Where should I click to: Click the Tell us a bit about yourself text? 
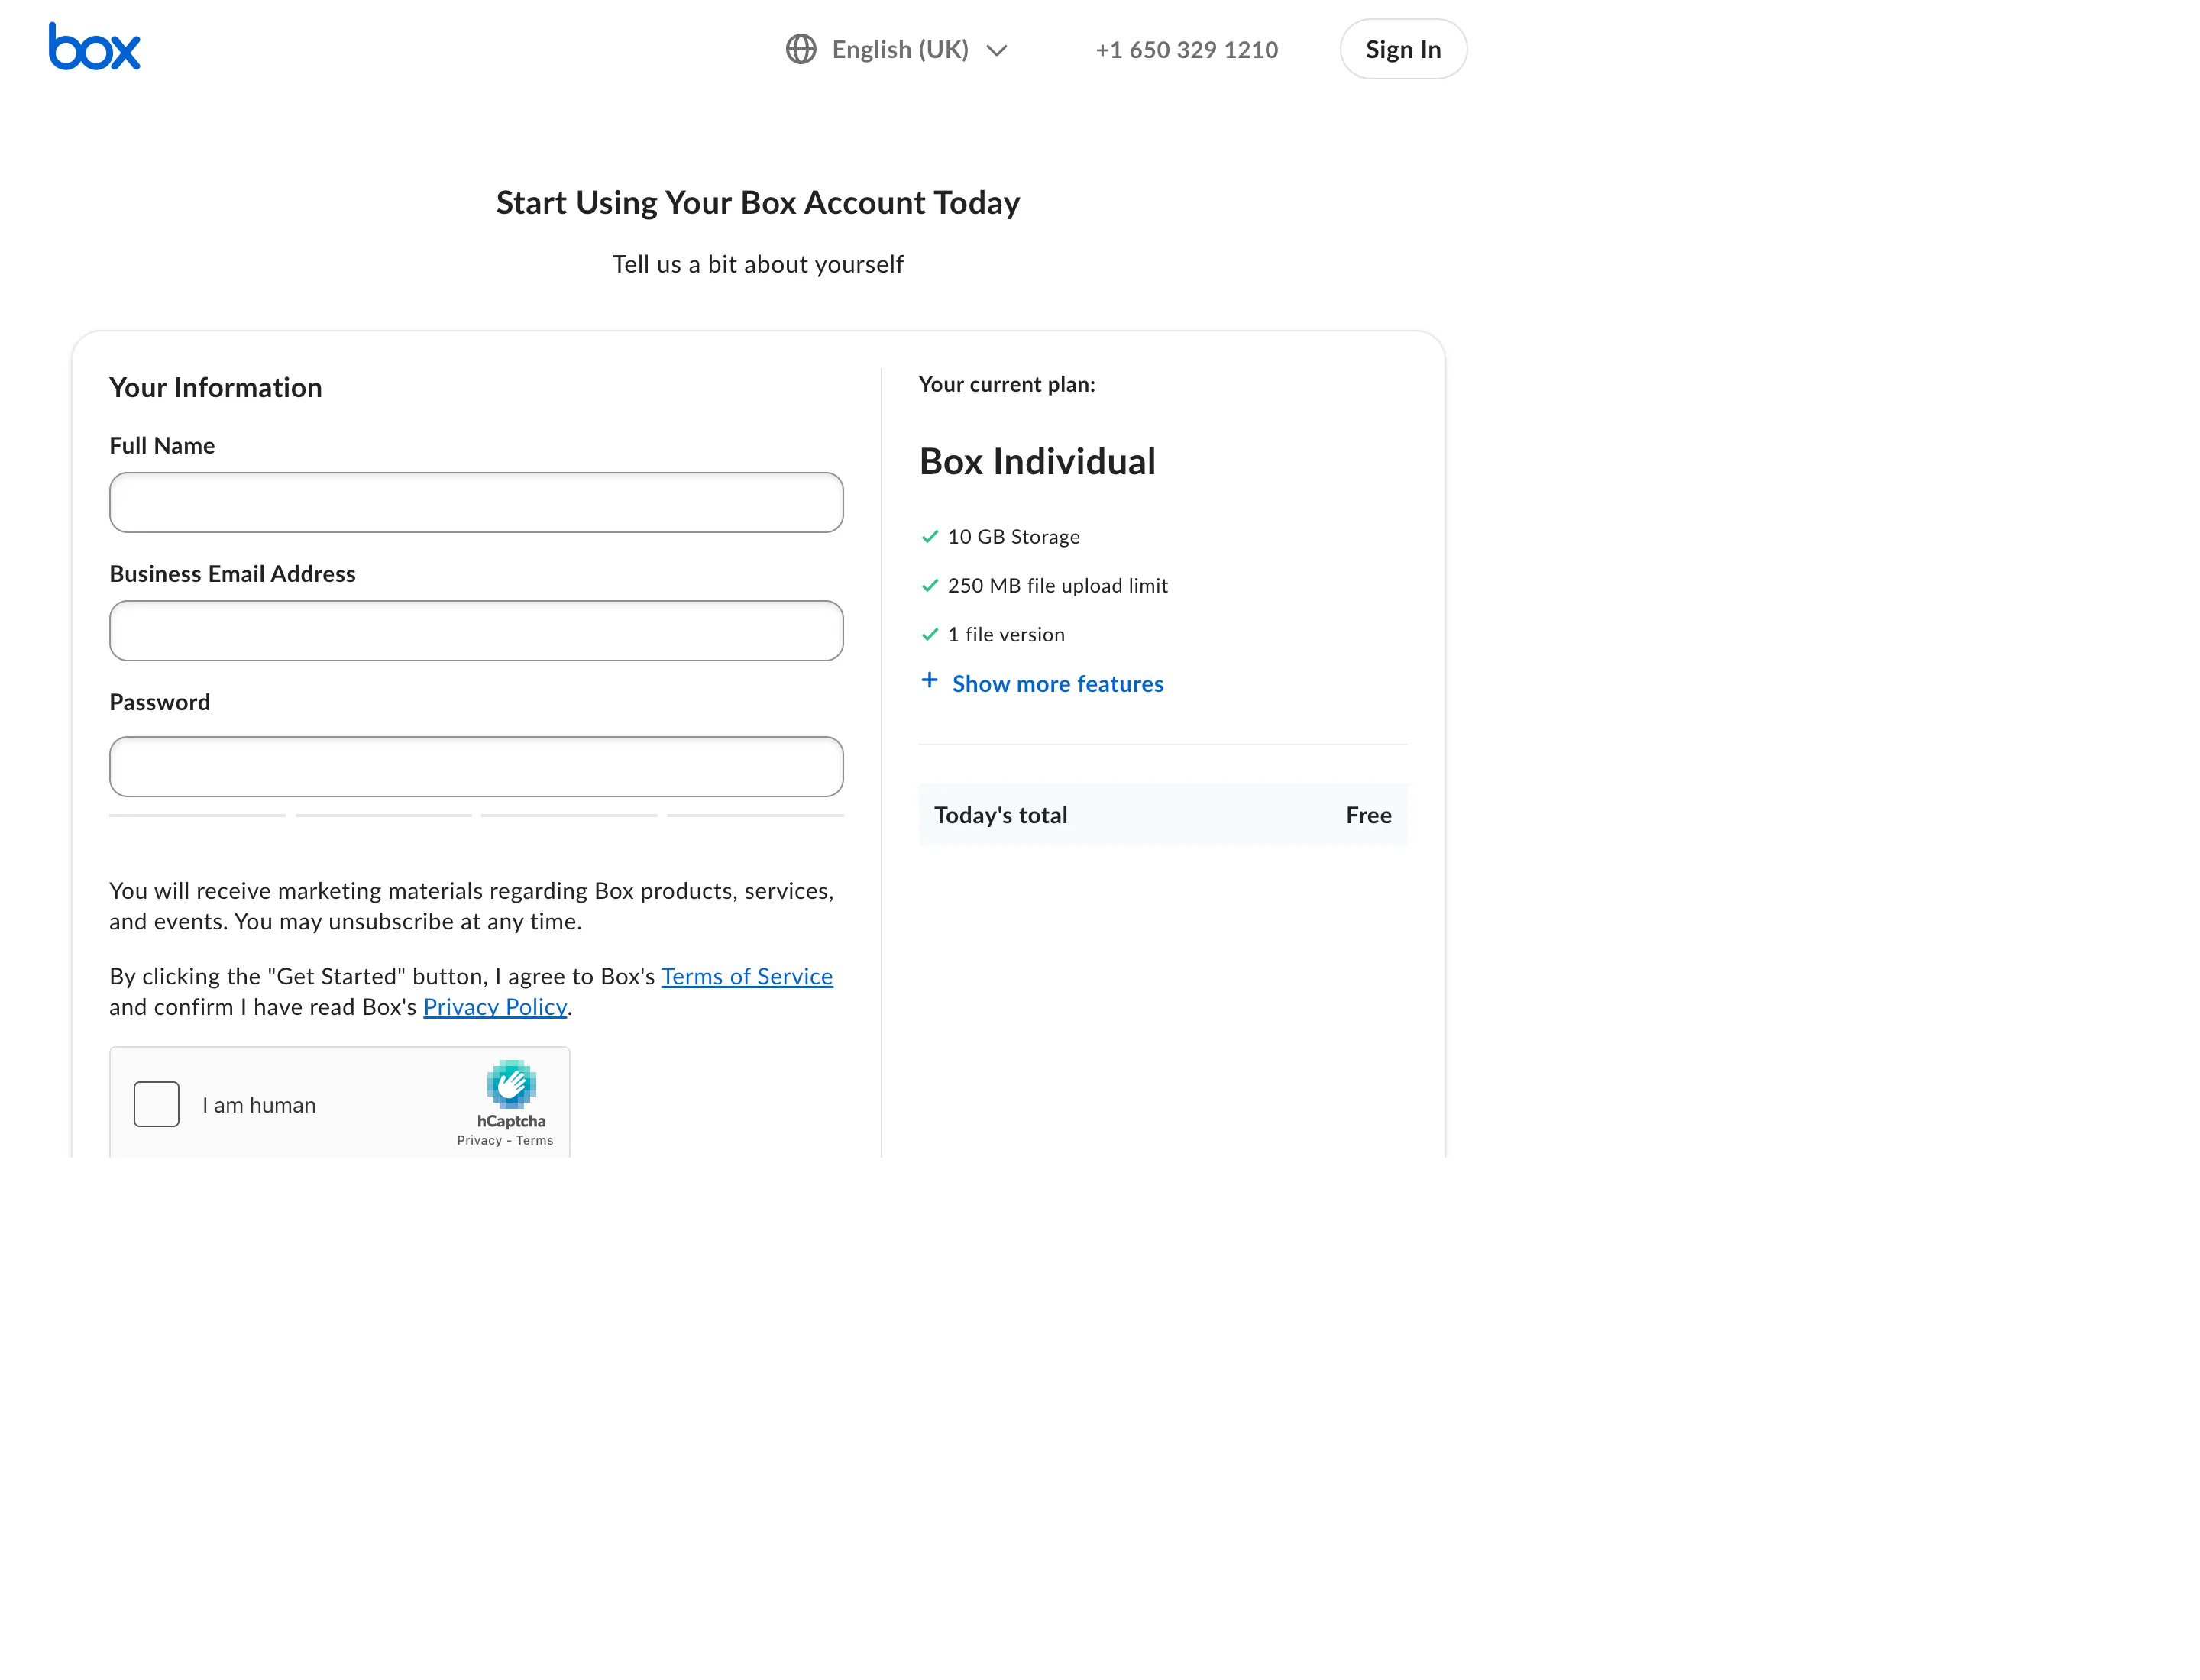[759, 264]
